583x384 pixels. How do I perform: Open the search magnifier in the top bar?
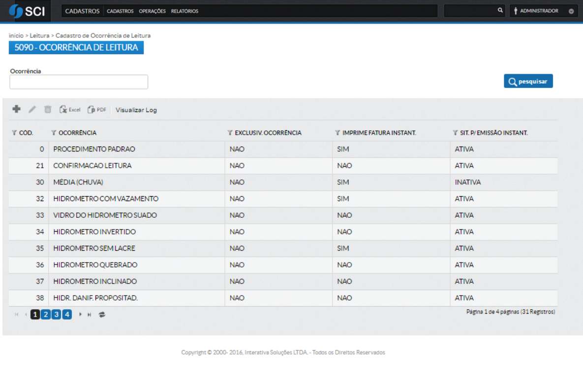[x=500, y=9]
